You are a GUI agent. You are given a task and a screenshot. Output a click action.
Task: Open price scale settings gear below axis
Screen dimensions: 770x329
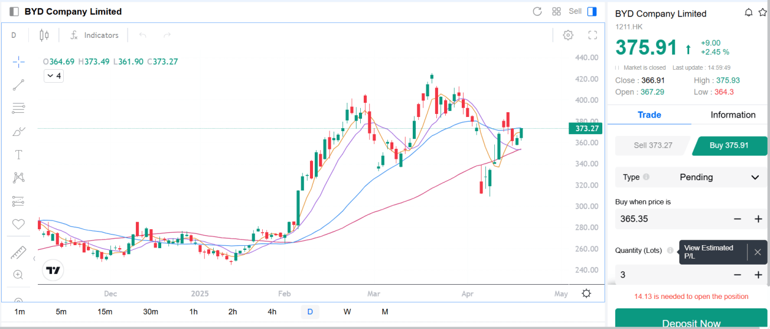pos(586,294)
